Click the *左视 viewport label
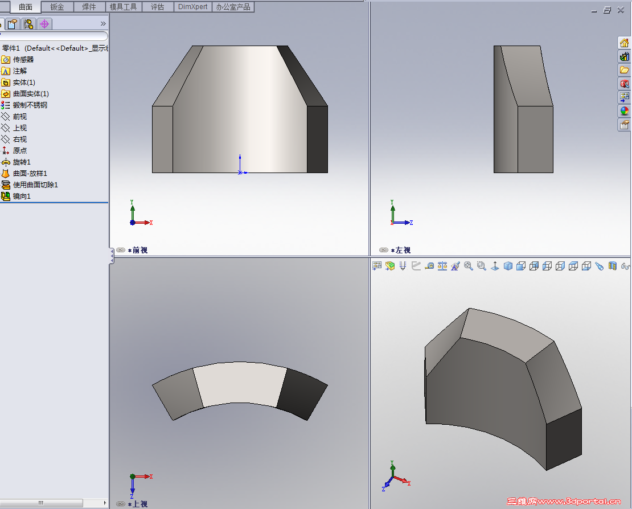 click(x=401, y=251)
